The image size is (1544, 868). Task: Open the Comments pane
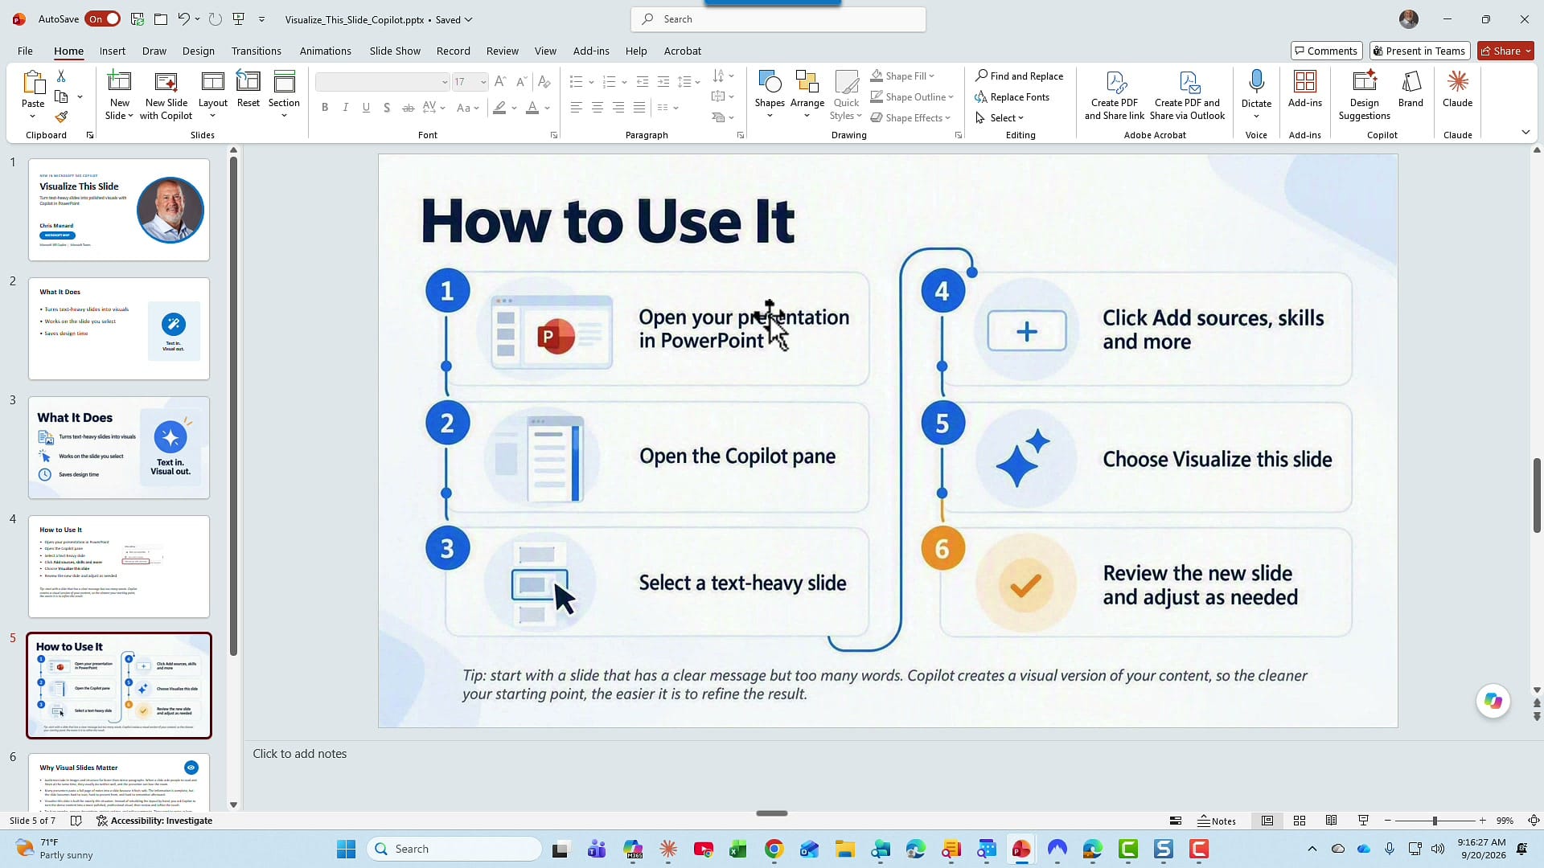(1326, 51)
